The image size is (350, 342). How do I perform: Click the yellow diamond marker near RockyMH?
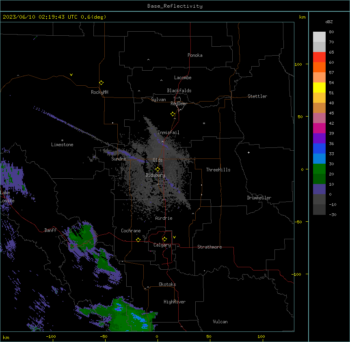point(101,83)
